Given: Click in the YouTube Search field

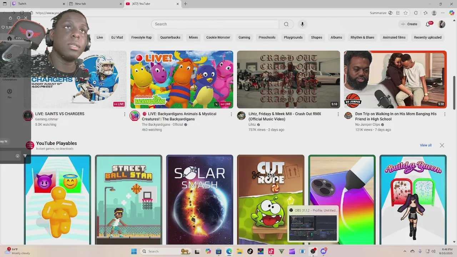Looking at the screenshot, I should [x=215, y=24].
